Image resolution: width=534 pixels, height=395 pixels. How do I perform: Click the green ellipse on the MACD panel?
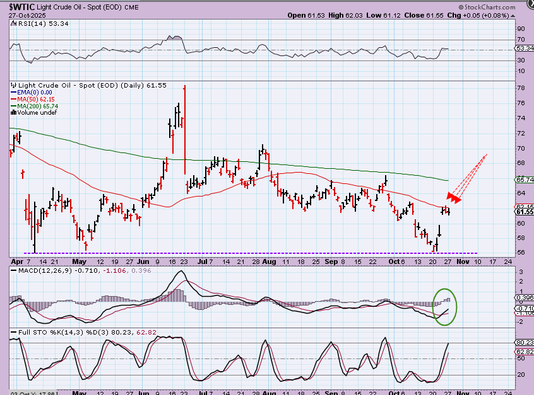pyautogui.click(x=446, y=306)
